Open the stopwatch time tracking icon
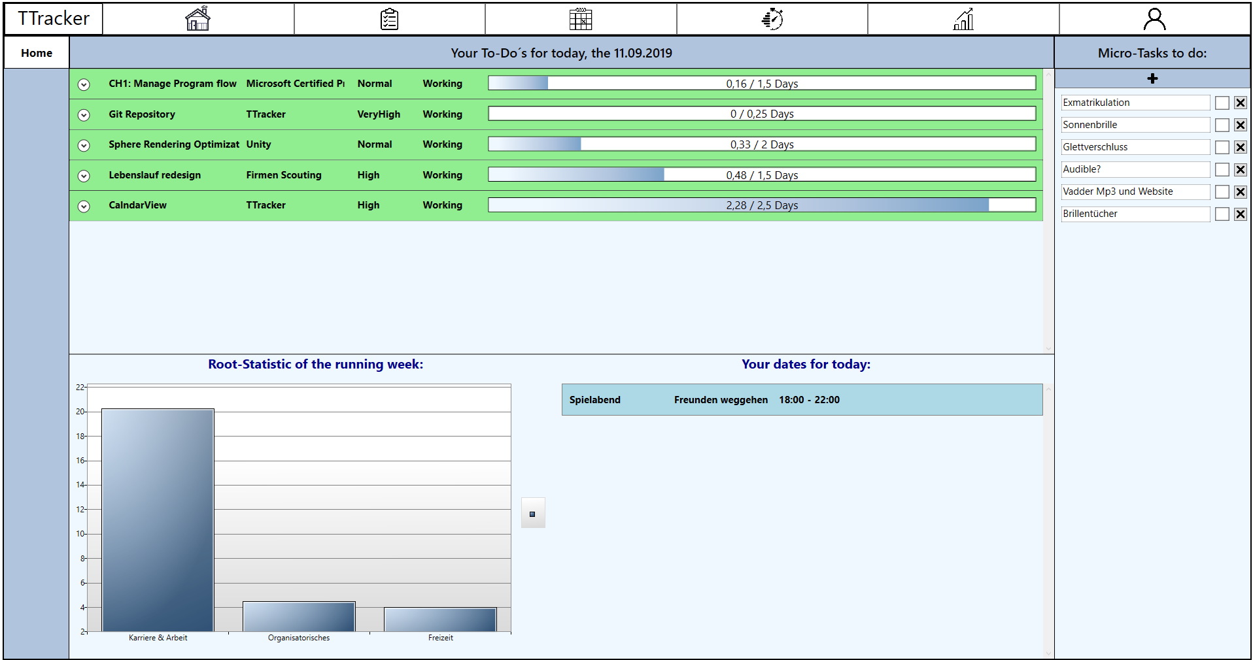This screenshot has width=1253, height=660. click(772, 19)
